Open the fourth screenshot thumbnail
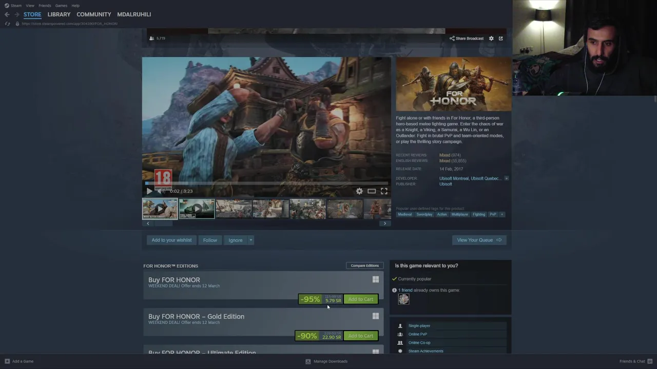 pos(270,209)
